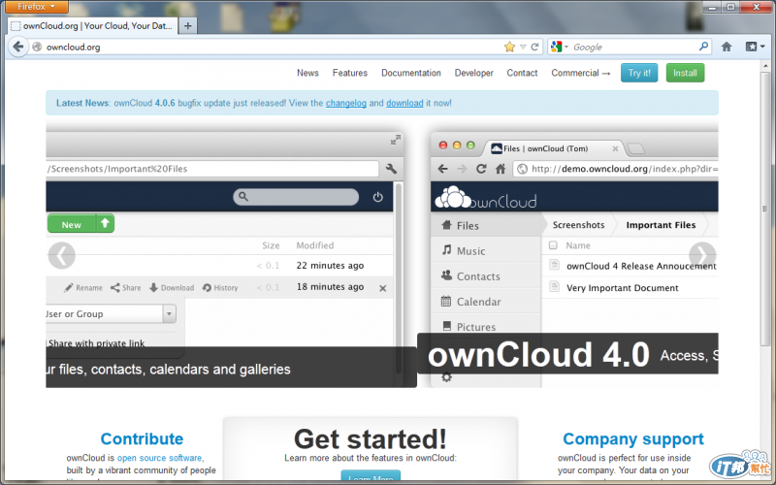
Task: Toggle the select-all checkbox next to Name
Action: coord(553,245)
